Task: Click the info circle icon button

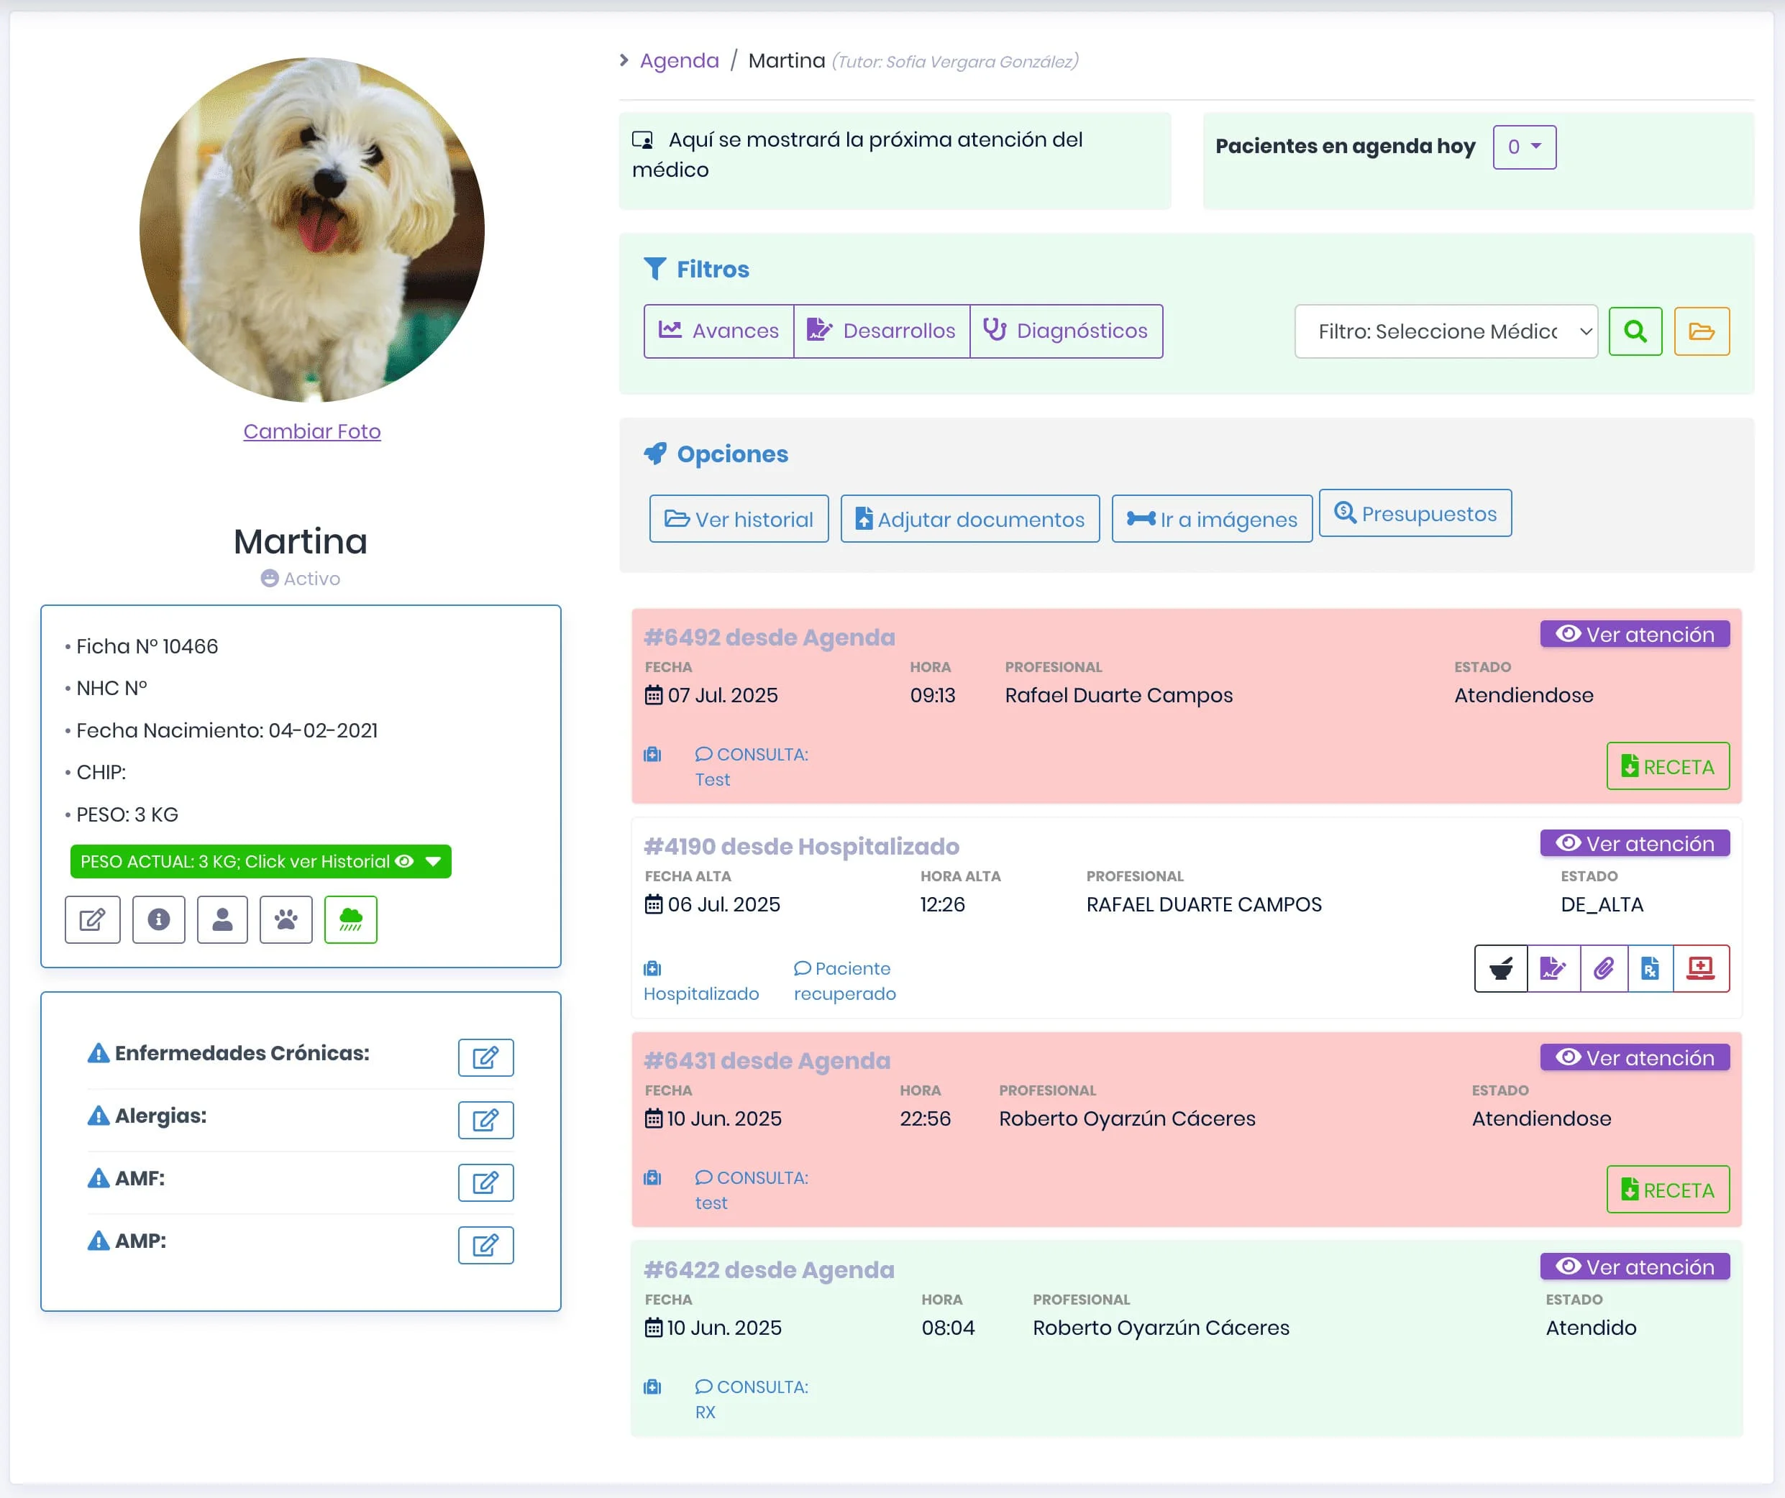Action: [x=159, y=919]
